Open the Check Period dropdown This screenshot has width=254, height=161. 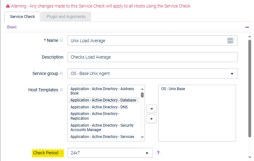click(147, 153)
